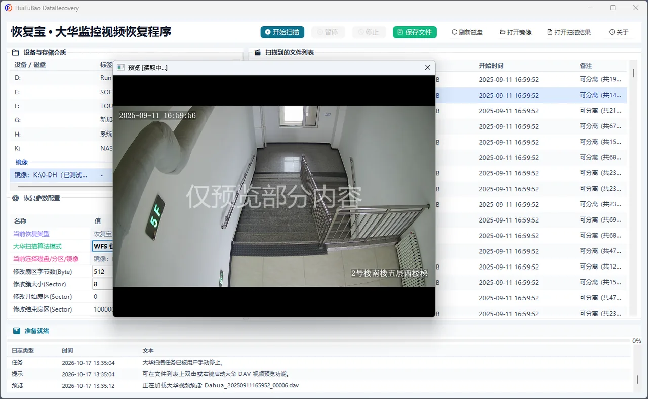Select file row with remark 可分离 (共12
648x399 pixels.
(x=532, y=267)
